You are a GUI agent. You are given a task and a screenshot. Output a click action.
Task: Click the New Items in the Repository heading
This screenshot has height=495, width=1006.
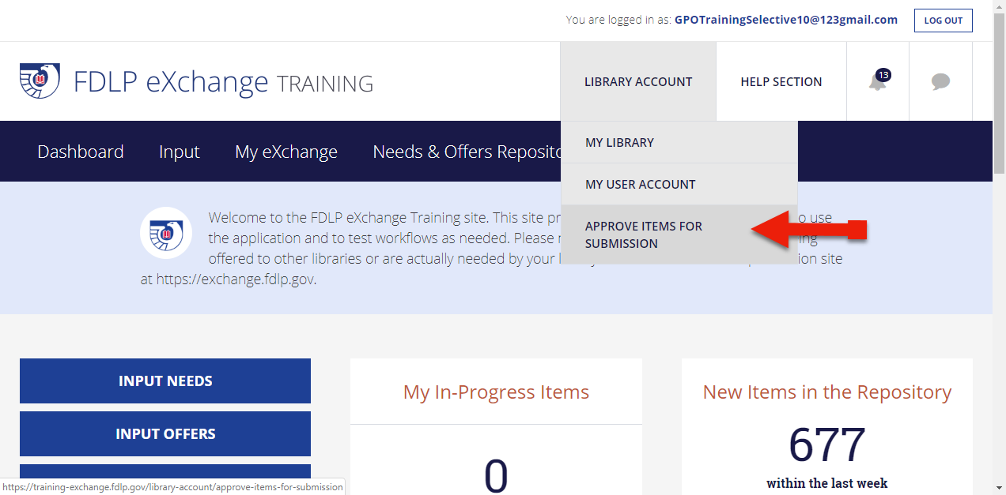[827, 392]
